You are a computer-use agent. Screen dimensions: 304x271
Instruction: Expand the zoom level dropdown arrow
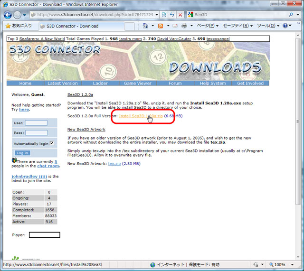292,265
